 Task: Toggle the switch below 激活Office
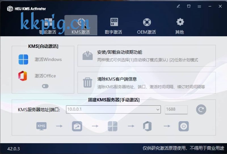coord(45,86)
